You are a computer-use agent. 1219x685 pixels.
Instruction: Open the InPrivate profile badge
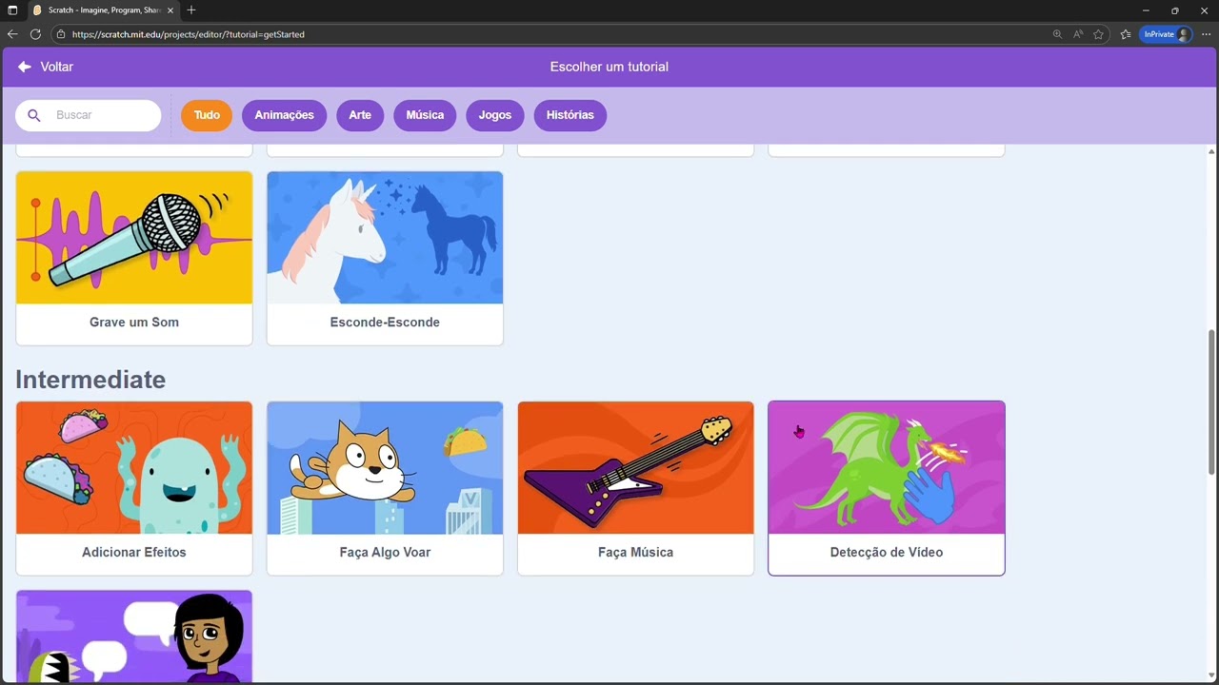[x=1166, y=34]
